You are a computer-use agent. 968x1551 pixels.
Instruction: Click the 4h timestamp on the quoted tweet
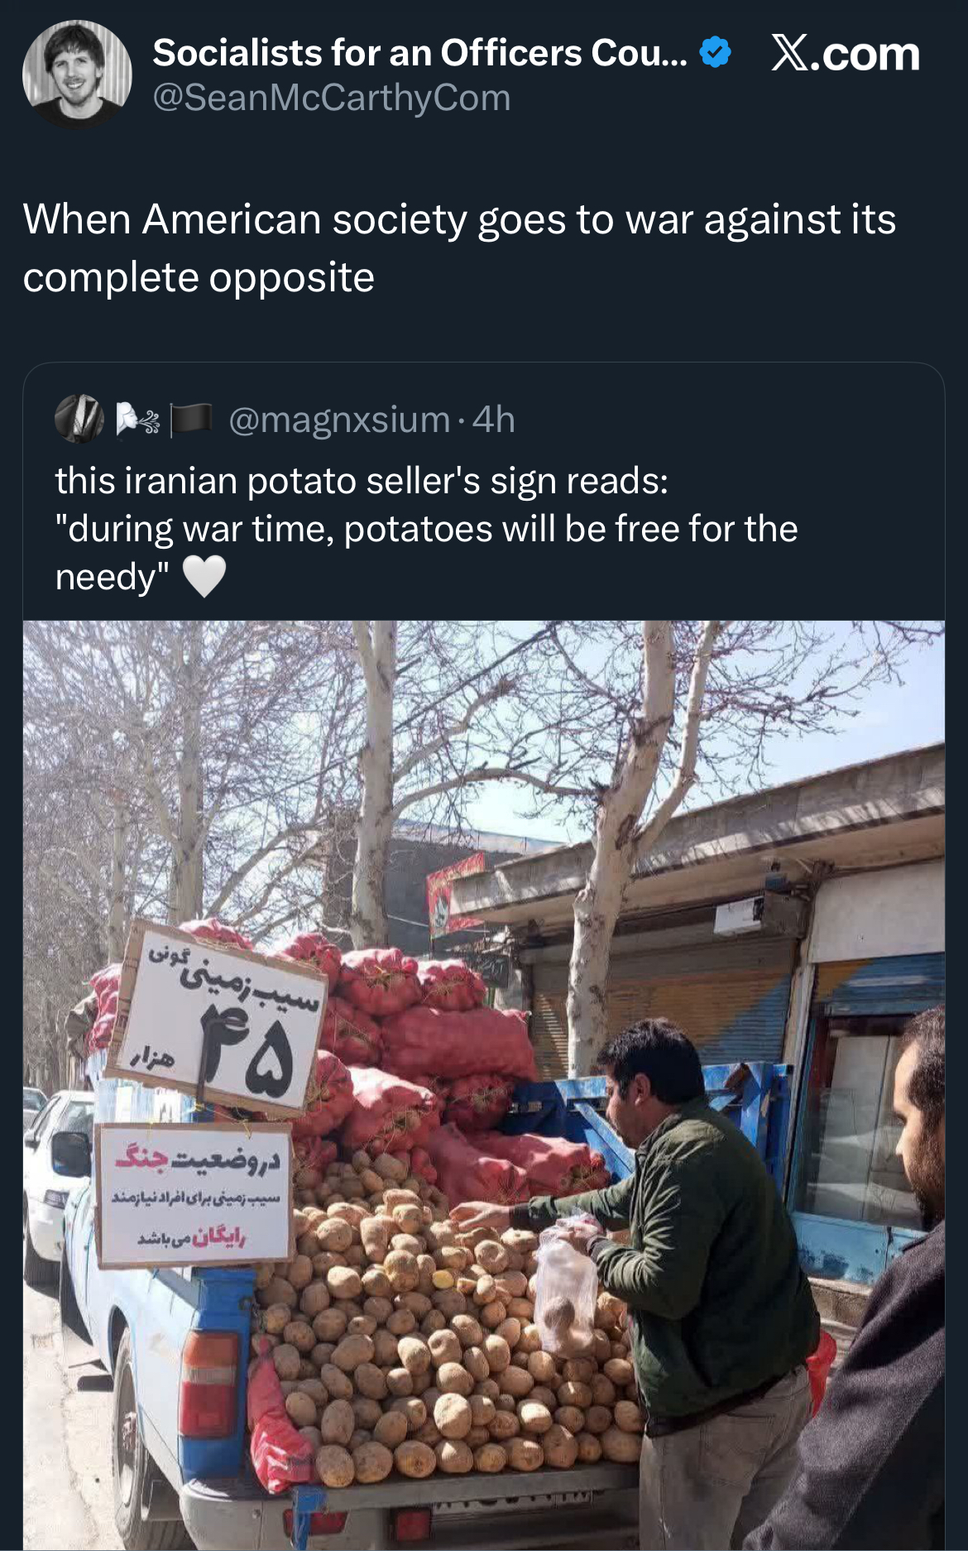point(494,420)
